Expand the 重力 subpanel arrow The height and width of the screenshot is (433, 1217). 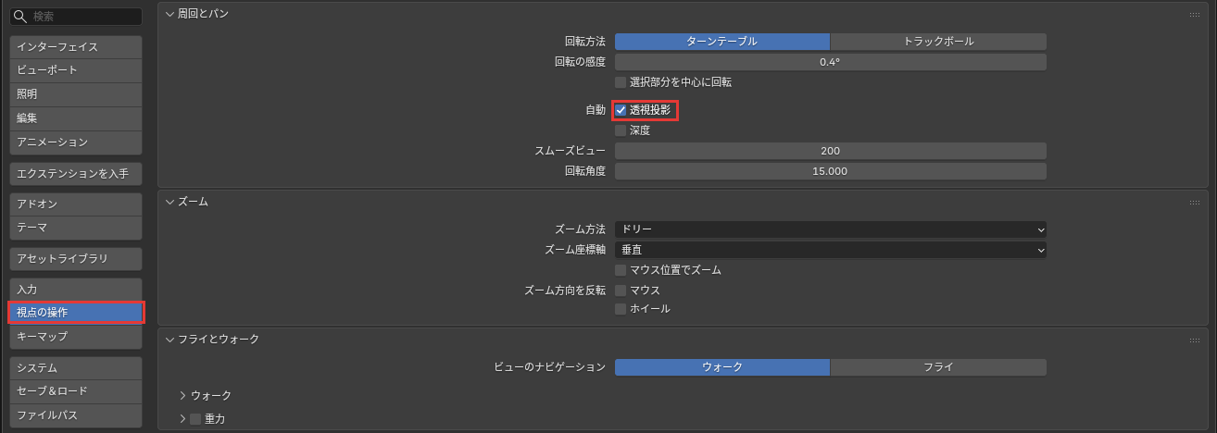point(183,419)
